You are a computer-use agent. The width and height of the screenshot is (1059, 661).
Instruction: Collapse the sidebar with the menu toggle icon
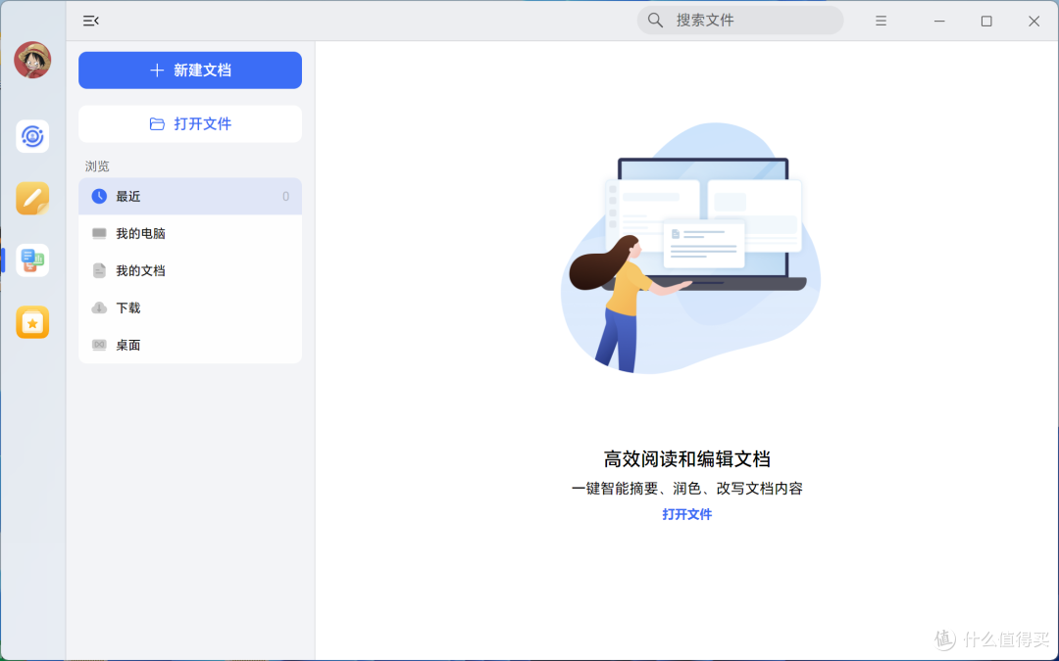click(x=91, y=21)
